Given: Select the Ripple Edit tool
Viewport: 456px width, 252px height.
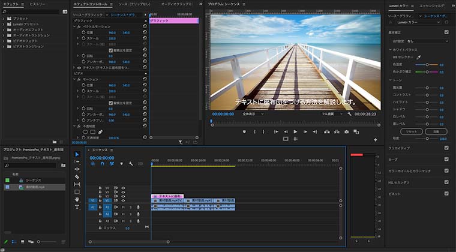Looking at the screenshot, I should tap(77, 169).
